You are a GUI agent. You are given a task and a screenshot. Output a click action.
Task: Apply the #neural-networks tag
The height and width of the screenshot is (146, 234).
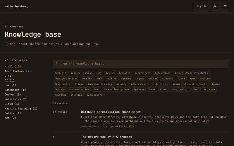coord(195,84)
